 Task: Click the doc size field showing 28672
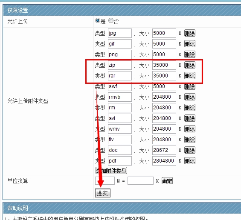tap(164, 150)
